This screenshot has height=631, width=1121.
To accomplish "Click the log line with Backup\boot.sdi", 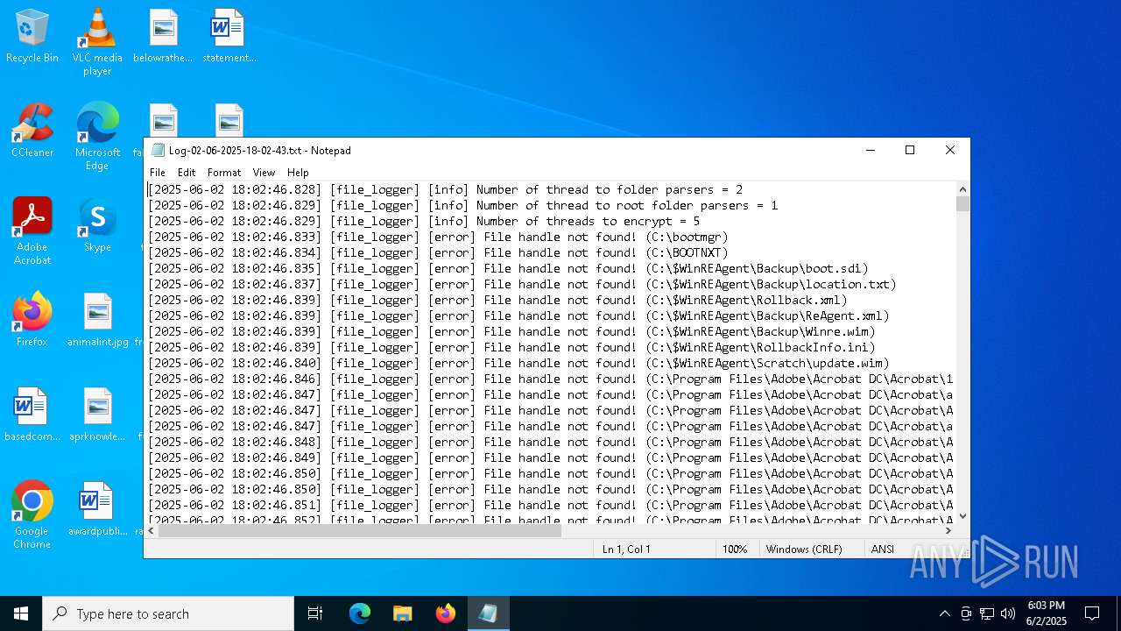I will [x=508, y=268].
